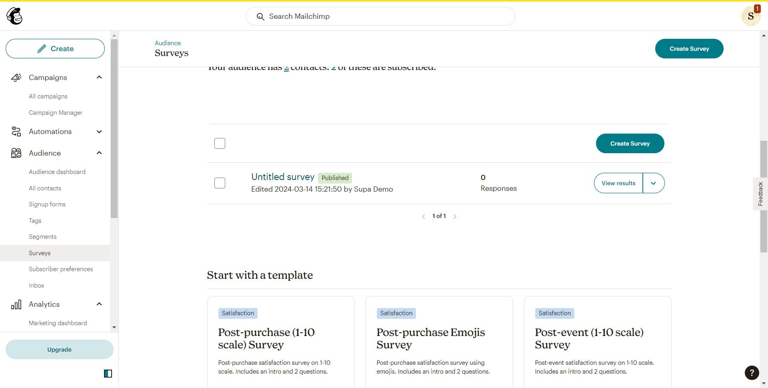Check the Untitled survey checkbox
This screenshot has height=388, width=768.
[x=220, y=183]
